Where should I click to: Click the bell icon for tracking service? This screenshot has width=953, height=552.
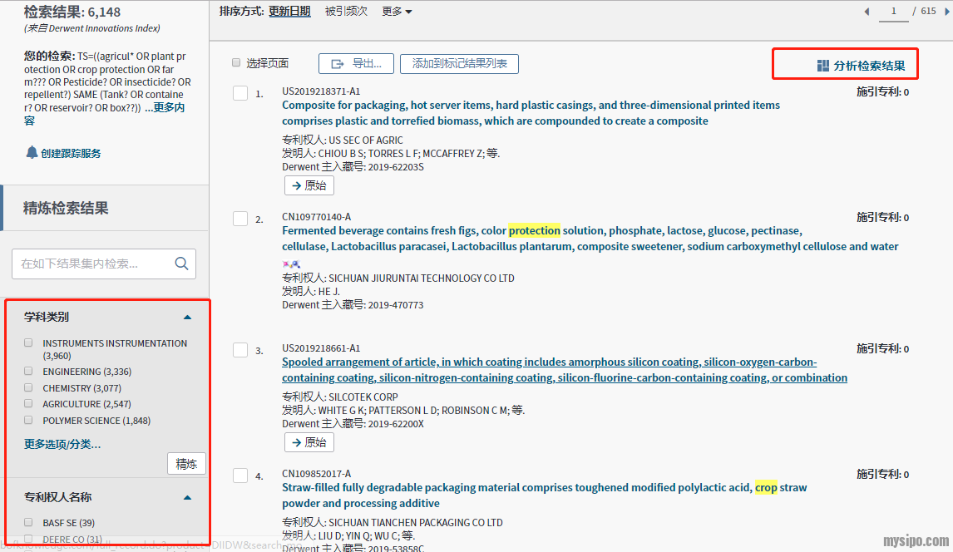32,152
